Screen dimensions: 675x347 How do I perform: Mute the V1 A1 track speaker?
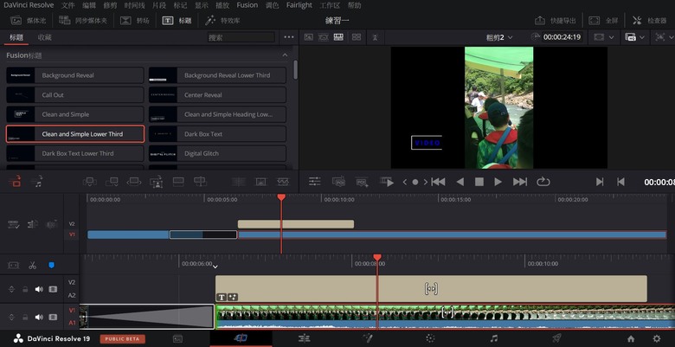(39, 317)
